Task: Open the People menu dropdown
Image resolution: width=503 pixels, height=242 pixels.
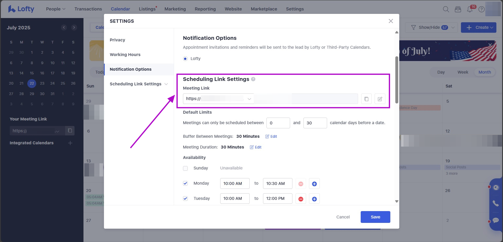Action: point(56,9)
